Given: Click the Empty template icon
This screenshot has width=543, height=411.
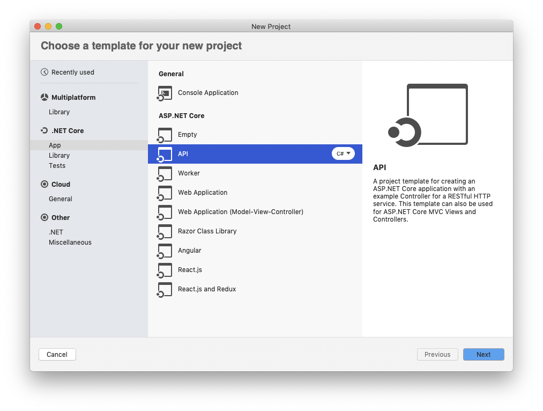Looking at the screenshot, I should [x=165, y=135].
